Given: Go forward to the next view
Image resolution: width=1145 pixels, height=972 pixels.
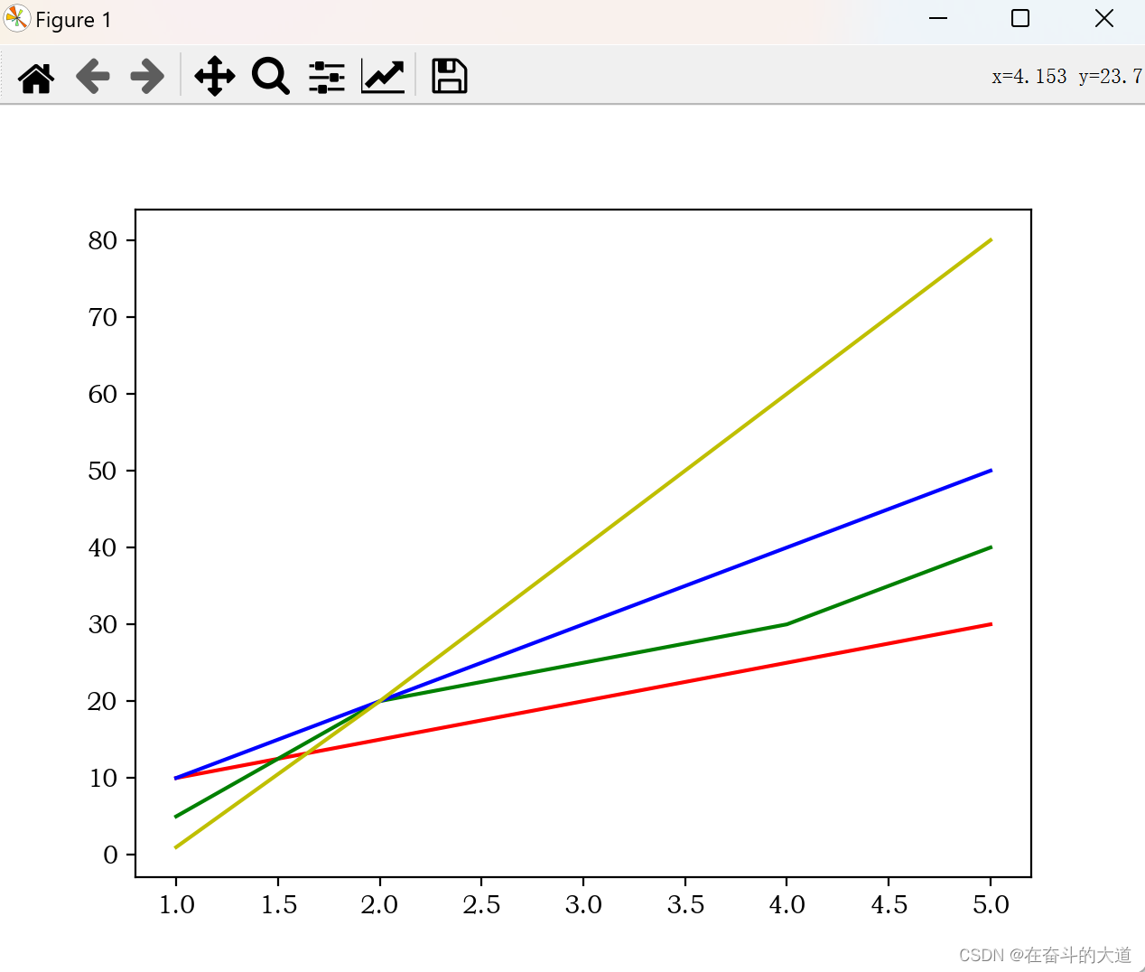Looking at the screenshot, I should [147, 77].
